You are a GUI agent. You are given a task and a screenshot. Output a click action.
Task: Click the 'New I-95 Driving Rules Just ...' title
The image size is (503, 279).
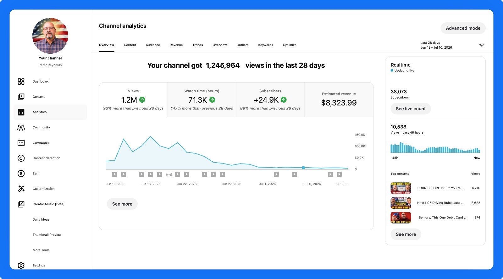point(440,203)
